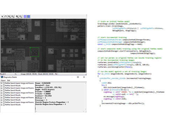Maximize the Diagnostics Details window
Screen dimensions: 175x131
tap(78, 77)
